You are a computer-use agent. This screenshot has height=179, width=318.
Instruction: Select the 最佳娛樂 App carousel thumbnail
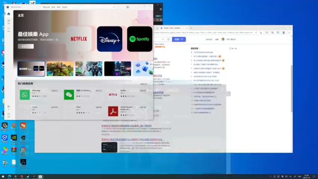pyautogui.click(x=31, y=69)
